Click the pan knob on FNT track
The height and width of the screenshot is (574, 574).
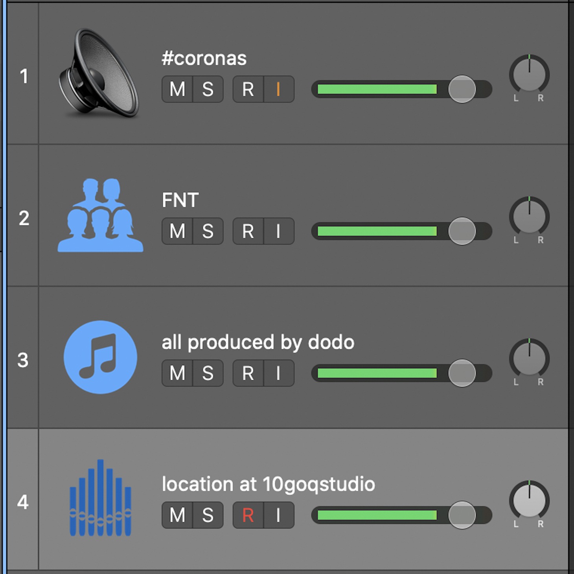(529, 217)
